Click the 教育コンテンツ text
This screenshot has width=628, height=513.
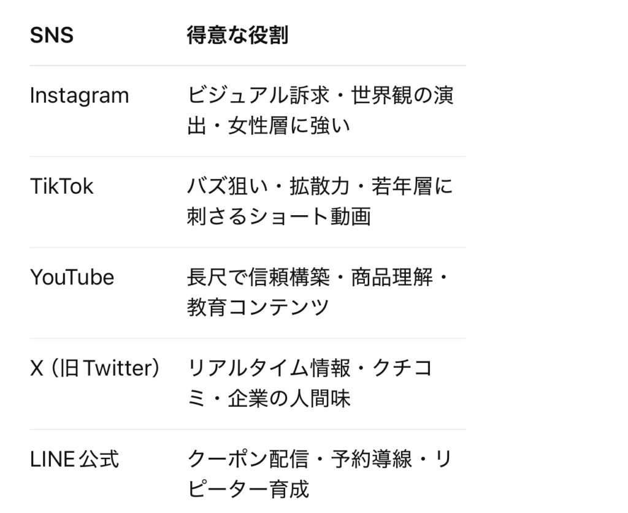(x=258, y=308)
